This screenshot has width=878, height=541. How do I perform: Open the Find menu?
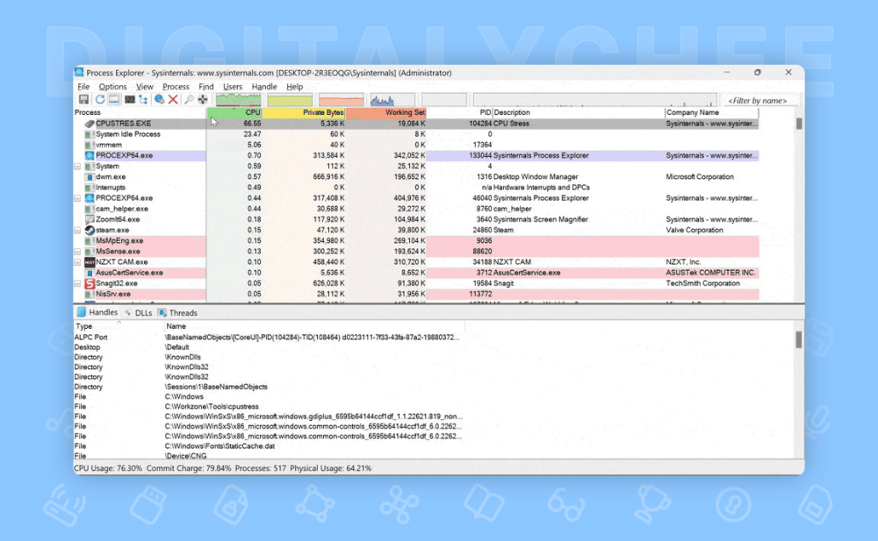pos(206,87)
